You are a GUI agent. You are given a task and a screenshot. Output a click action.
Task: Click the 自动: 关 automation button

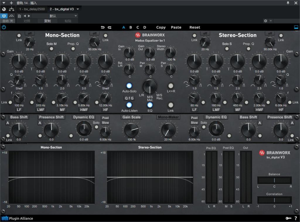click(x=8, y=21)
